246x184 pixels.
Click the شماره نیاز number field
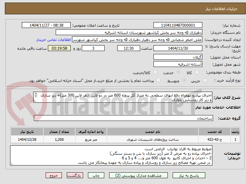pos(178,25)
